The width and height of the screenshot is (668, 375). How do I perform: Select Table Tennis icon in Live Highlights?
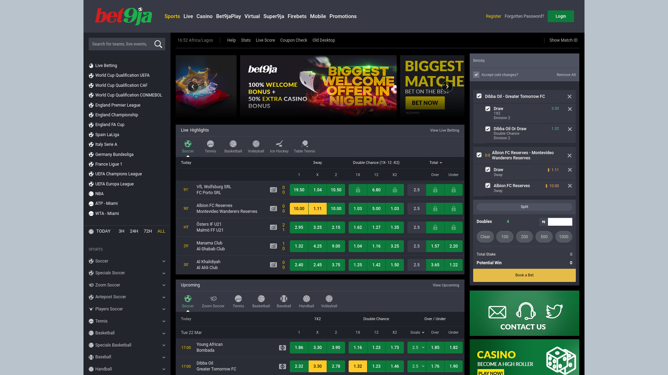point(304,144)
